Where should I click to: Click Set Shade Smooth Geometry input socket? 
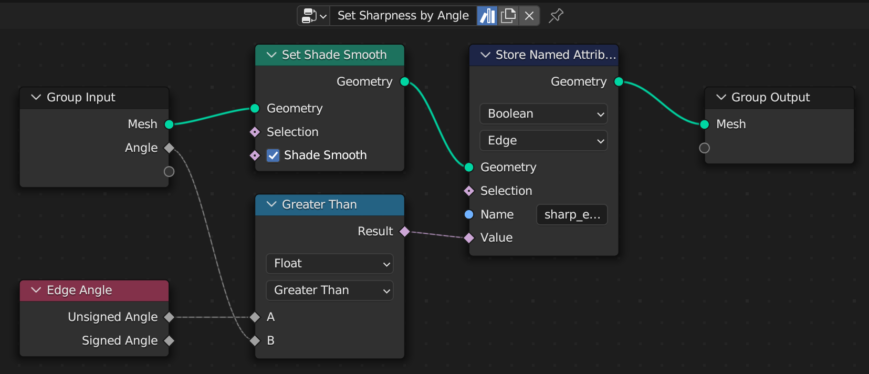(x=255, y=109)
